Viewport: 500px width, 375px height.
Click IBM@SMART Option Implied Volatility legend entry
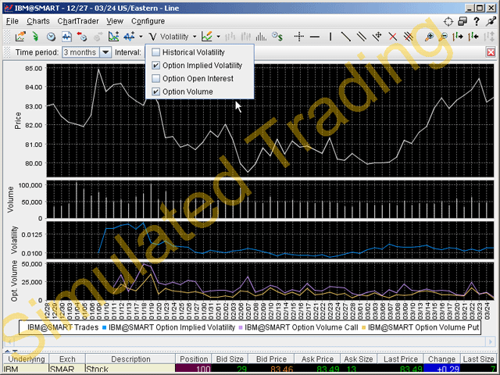click(x=169, y=327)
